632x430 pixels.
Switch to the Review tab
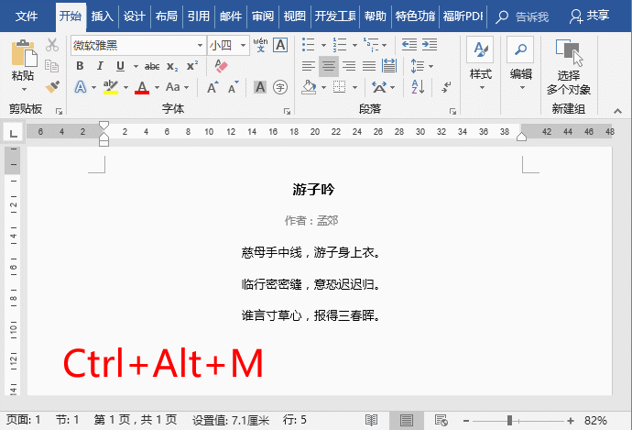coord(262,17)
